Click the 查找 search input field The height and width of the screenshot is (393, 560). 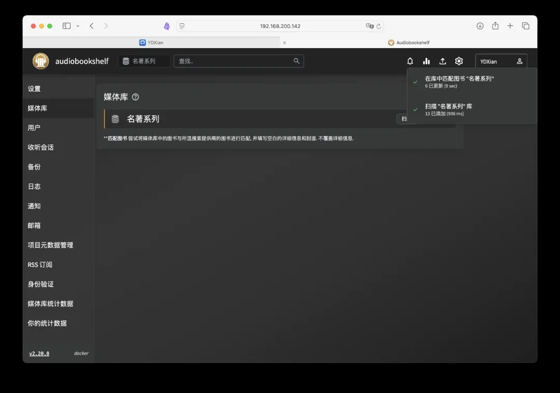pyautogui.click(x=233, y=61)
